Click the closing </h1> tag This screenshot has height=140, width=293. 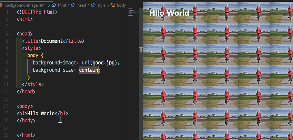pyautogui.click(x=61, y=114)
